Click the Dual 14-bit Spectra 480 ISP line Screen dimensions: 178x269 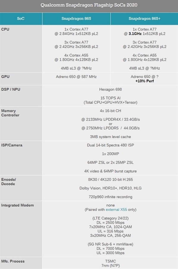coord(110,145)
